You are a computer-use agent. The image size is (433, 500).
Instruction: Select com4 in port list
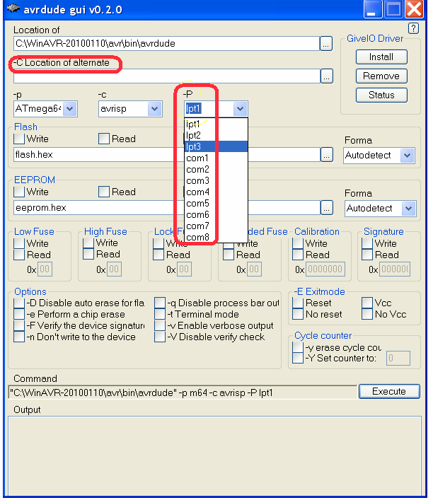tap(216, 192)
